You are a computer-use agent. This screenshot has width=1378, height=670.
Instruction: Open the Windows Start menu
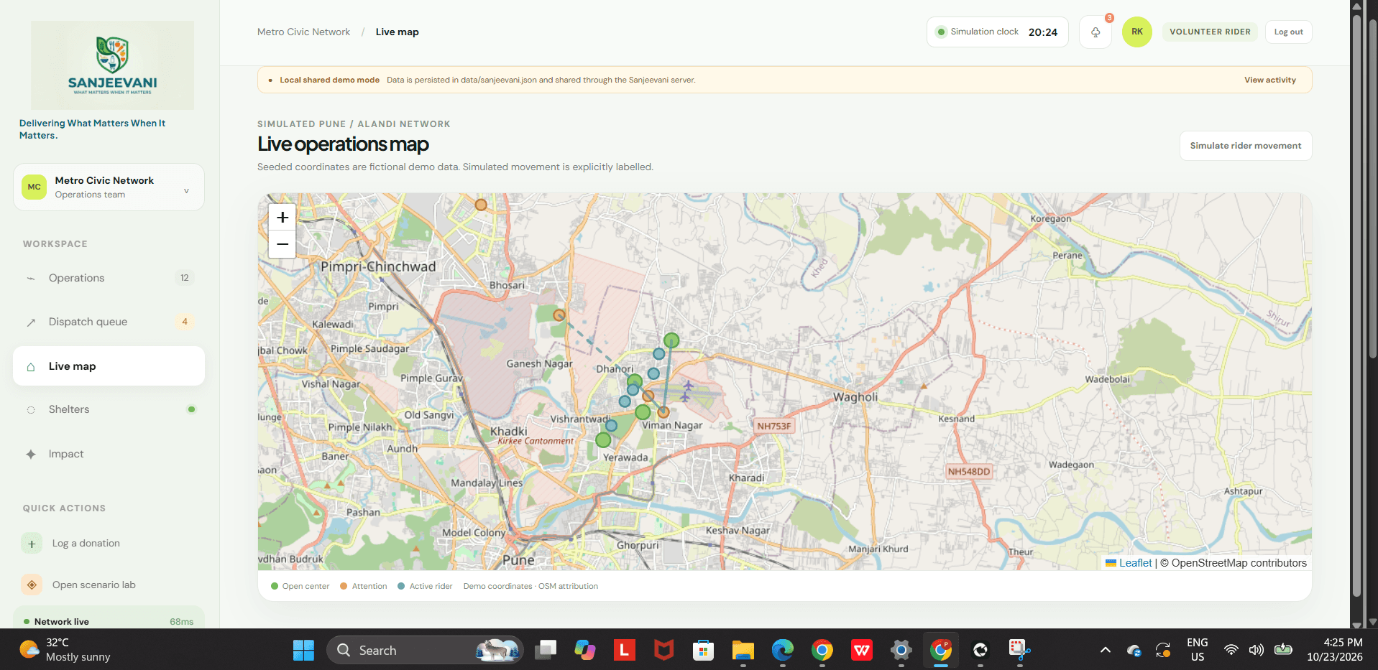(303, 651)
